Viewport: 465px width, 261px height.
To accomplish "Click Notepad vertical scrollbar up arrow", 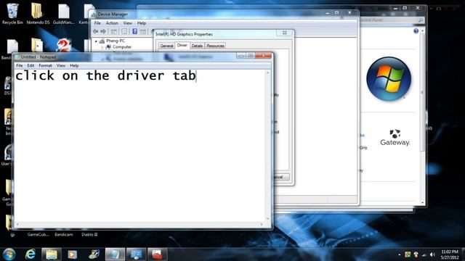I will pyautogui.click(x=268, y=72).
